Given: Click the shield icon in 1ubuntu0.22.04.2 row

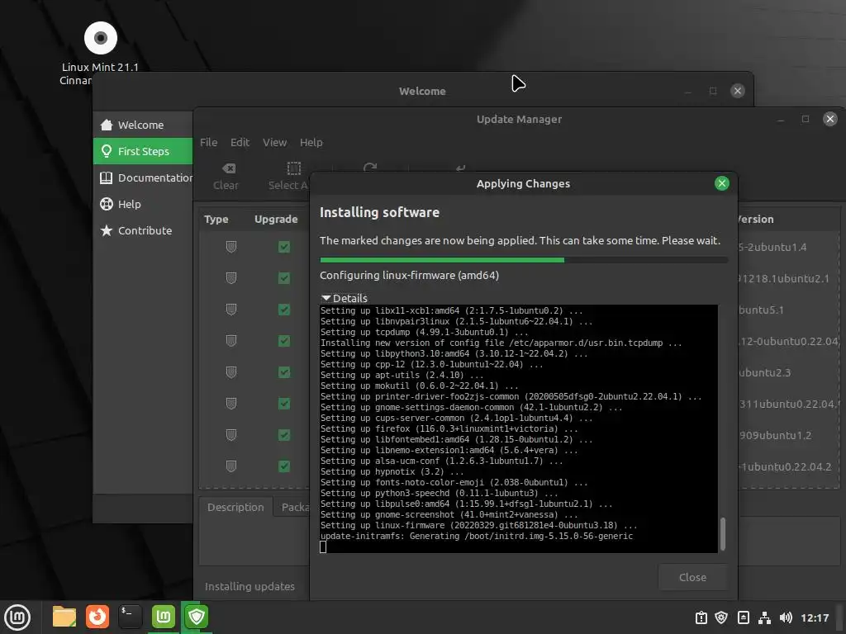Looking at the screenshot, I should pos(231,466).
